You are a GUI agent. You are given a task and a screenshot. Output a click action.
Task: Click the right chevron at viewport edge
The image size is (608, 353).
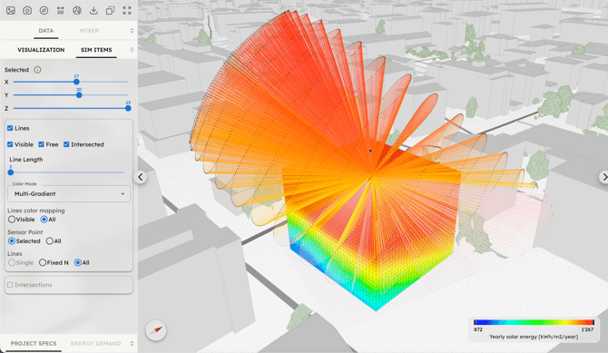(604, 177)
